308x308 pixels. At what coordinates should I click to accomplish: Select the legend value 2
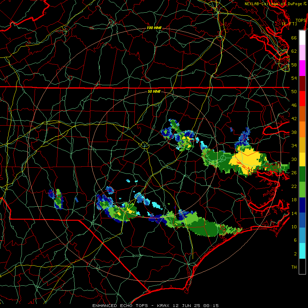coord(295,254)
